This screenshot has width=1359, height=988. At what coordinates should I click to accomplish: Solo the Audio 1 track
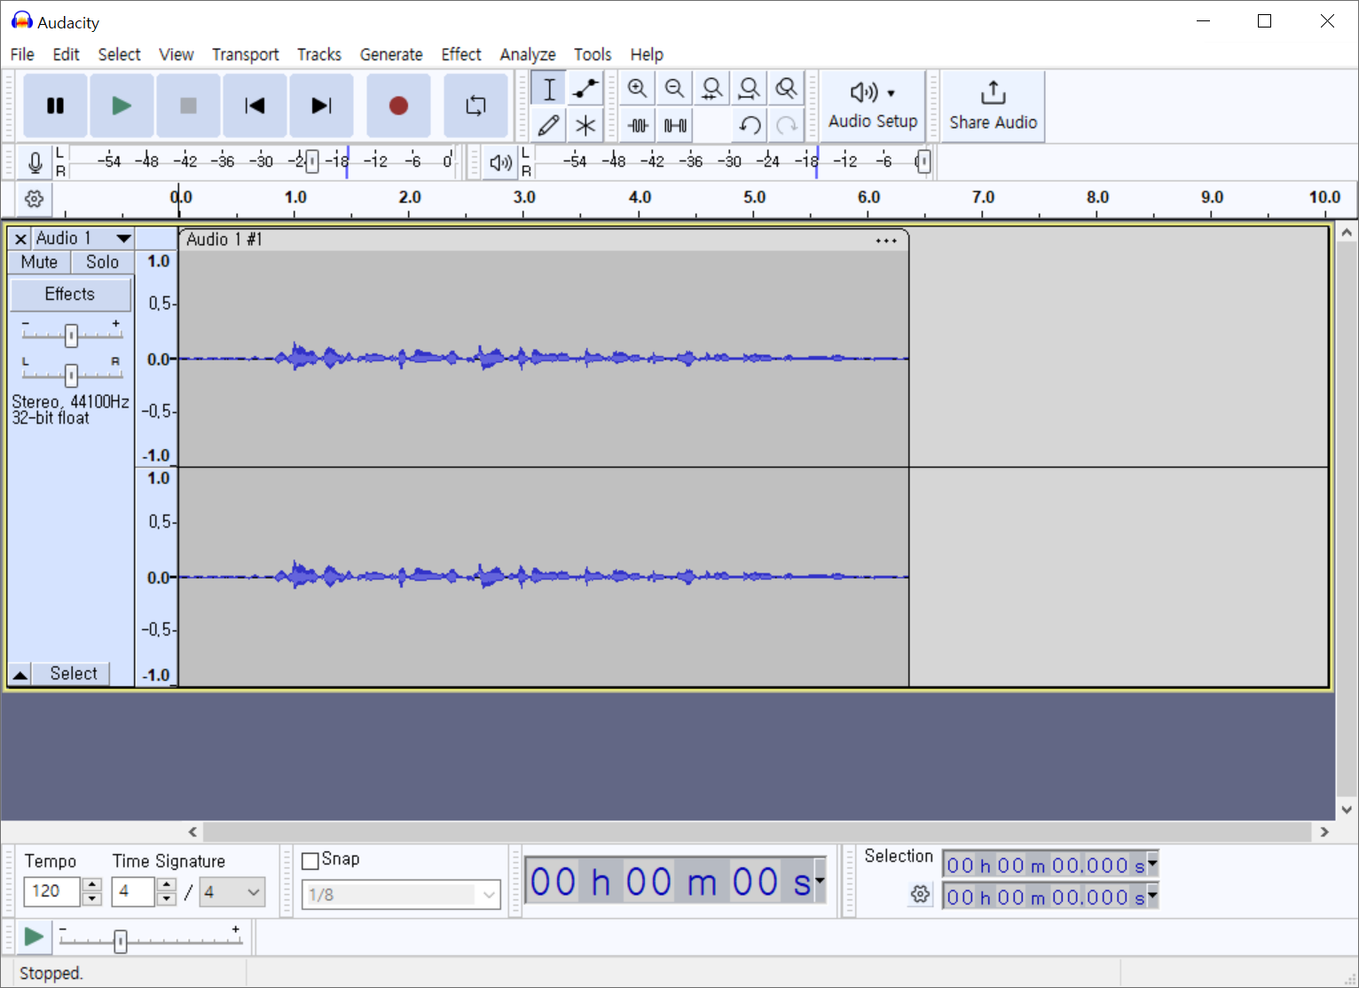pos(102,263)
